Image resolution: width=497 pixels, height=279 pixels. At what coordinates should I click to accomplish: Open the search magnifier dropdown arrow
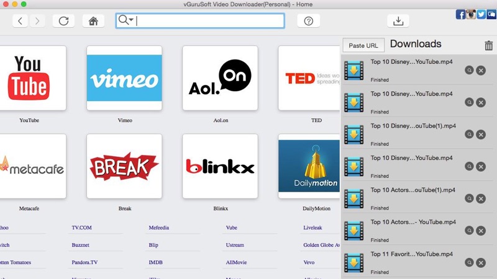click(131, 20)
